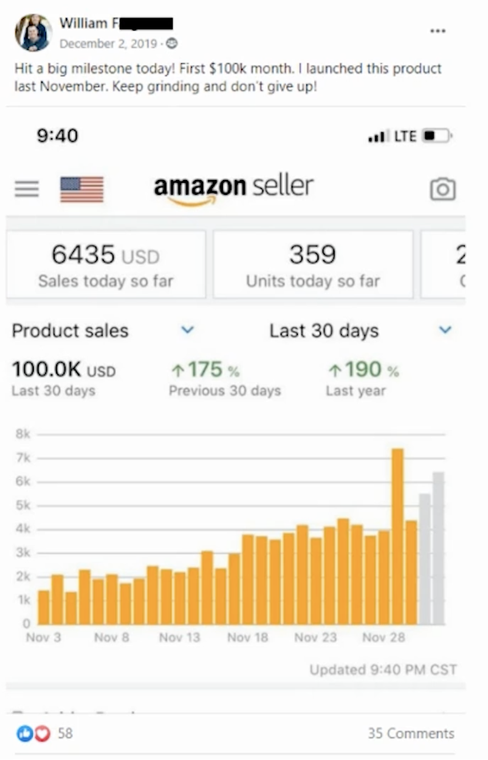Image resolution: width=488 pixels, height=760 pixels.
Task: Open the 35 Comments link
Action: (x=411, y=733)
